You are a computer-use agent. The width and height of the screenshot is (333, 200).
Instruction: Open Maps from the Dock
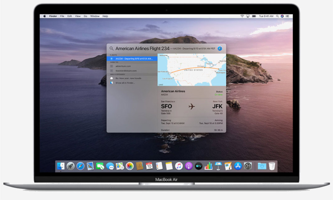(120, 166)
